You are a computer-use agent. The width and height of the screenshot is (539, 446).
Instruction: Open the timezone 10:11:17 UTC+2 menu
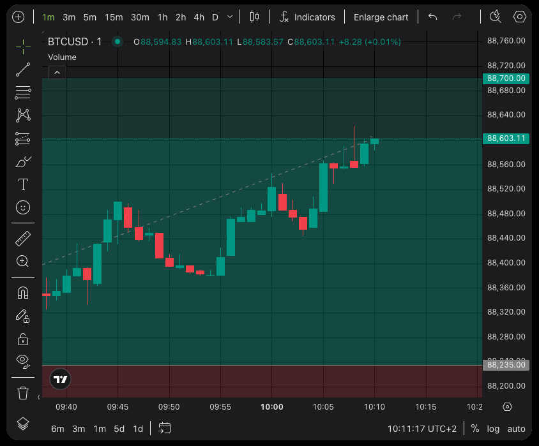422,429
